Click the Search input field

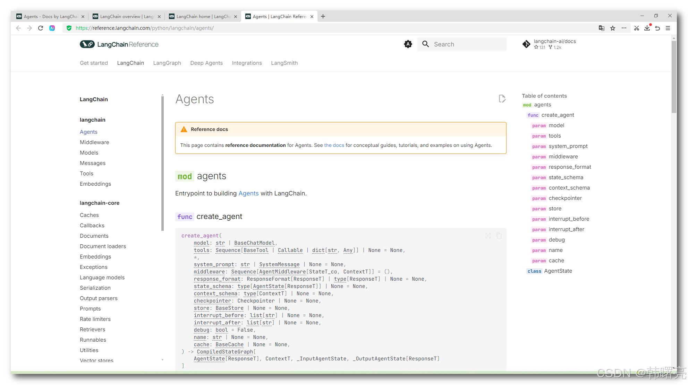point(467,44)
